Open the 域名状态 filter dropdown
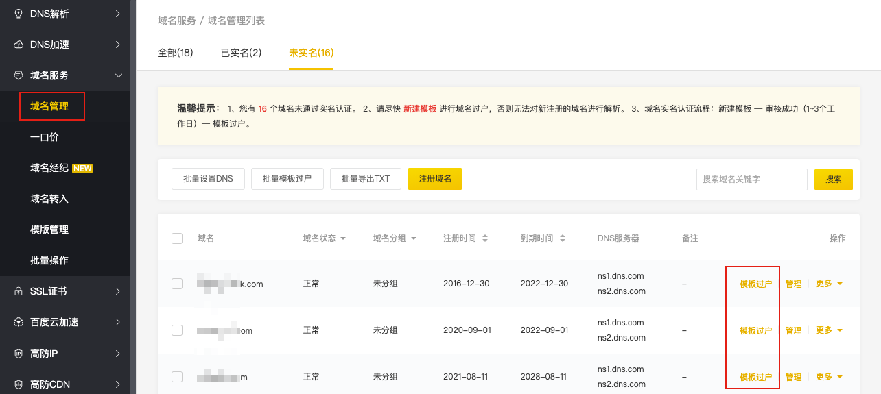881x394 pixels. point(342,238)
